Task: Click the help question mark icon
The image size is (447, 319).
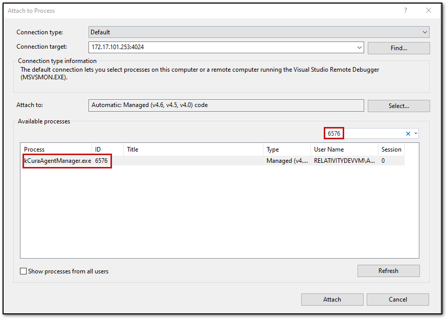Action: coord(406,11)
